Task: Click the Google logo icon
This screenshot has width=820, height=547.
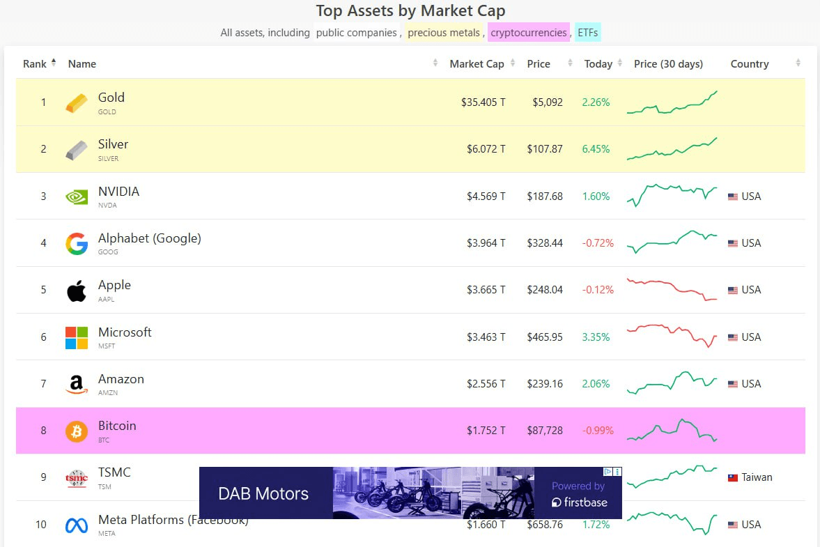Action: click(77, 244)
